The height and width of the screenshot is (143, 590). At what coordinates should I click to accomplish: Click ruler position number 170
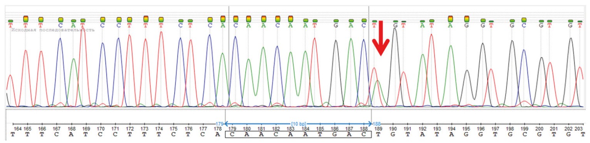click(x=101, y=129)
